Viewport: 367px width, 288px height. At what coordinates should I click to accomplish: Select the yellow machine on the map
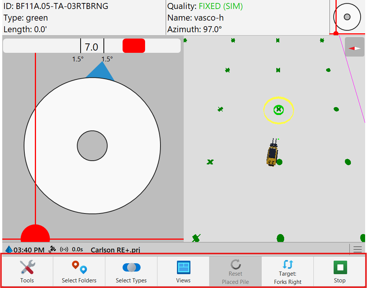[x=272, y=152]
